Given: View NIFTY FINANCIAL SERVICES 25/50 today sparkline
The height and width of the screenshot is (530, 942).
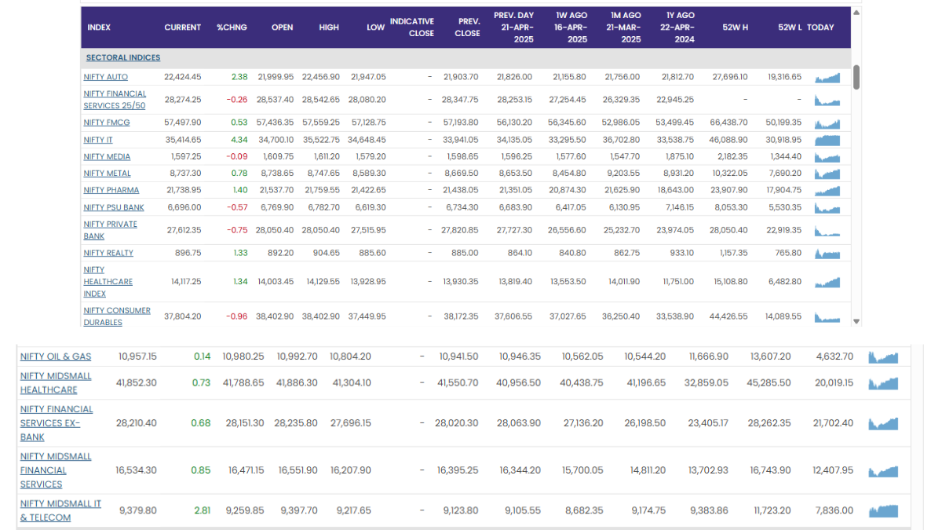Looking at the screenshot, I should pos(827,100).
